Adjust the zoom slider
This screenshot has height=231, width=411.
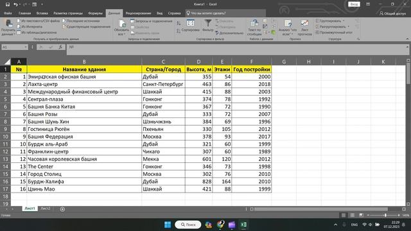(x=385, y=215)
